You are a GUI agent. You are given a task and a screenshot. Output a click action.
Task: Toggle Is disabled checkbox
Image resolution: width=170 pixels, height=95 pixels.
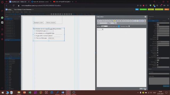click(x=158, y=49)
